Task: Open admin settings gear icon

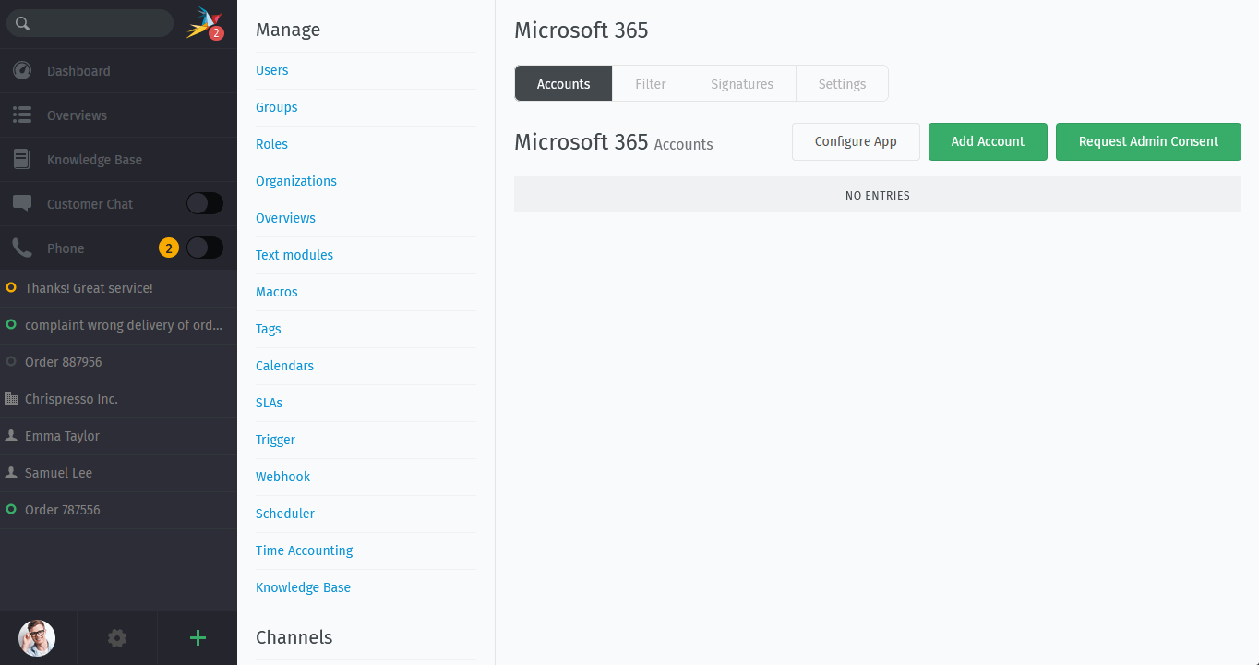Action: click(x=117, y=638)
